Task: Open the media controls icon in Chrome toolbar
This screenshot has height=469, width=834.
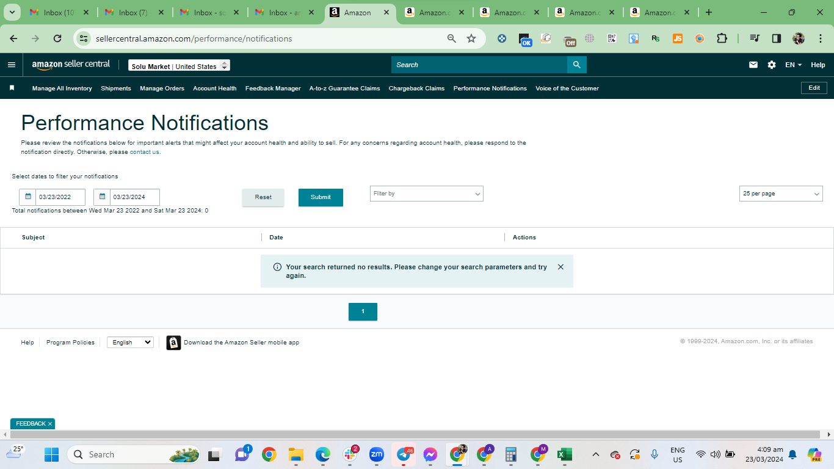Action: coord(755,38)
